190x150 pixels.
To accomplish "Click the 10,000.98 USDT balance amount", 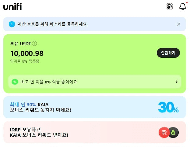I will click(x=27, y=53).
